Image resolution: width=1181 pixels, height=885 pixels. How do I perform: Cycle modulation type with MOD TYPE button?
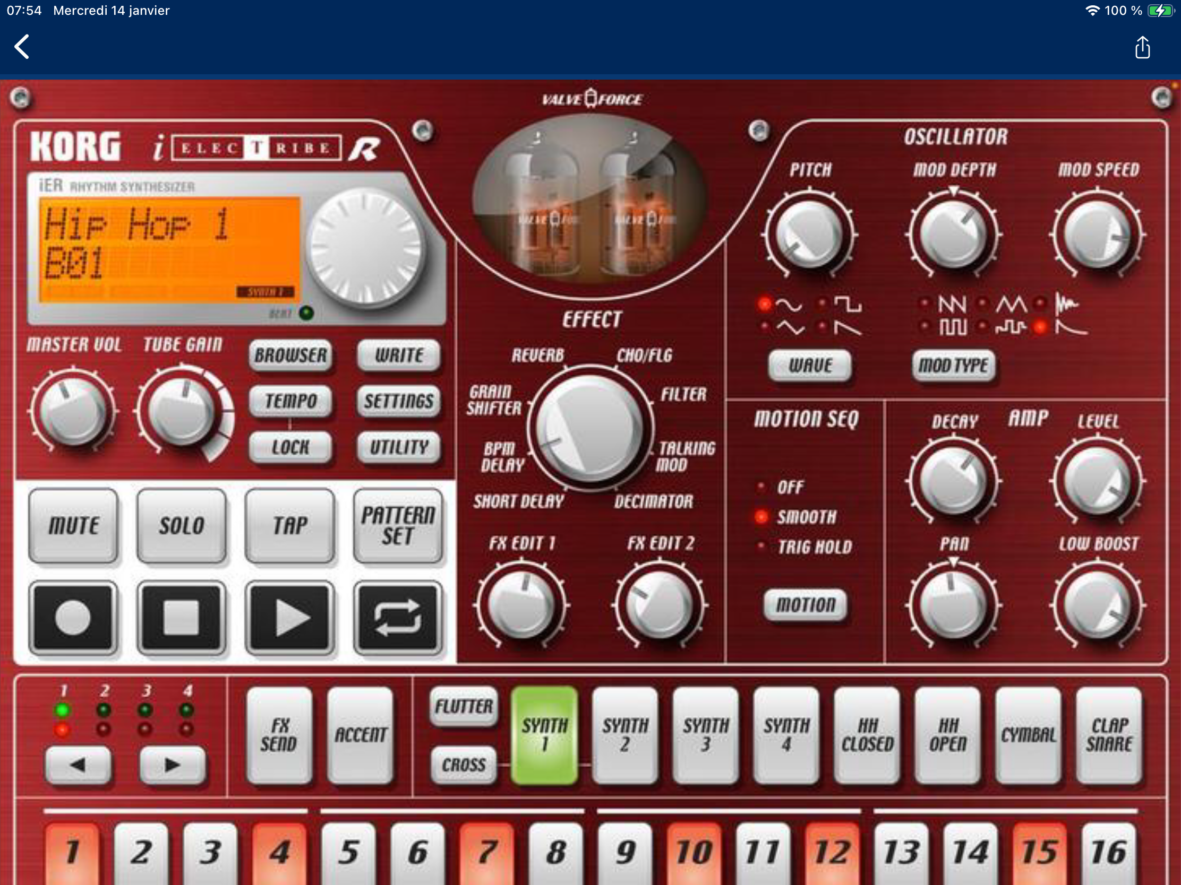click(x=953, y=366)
